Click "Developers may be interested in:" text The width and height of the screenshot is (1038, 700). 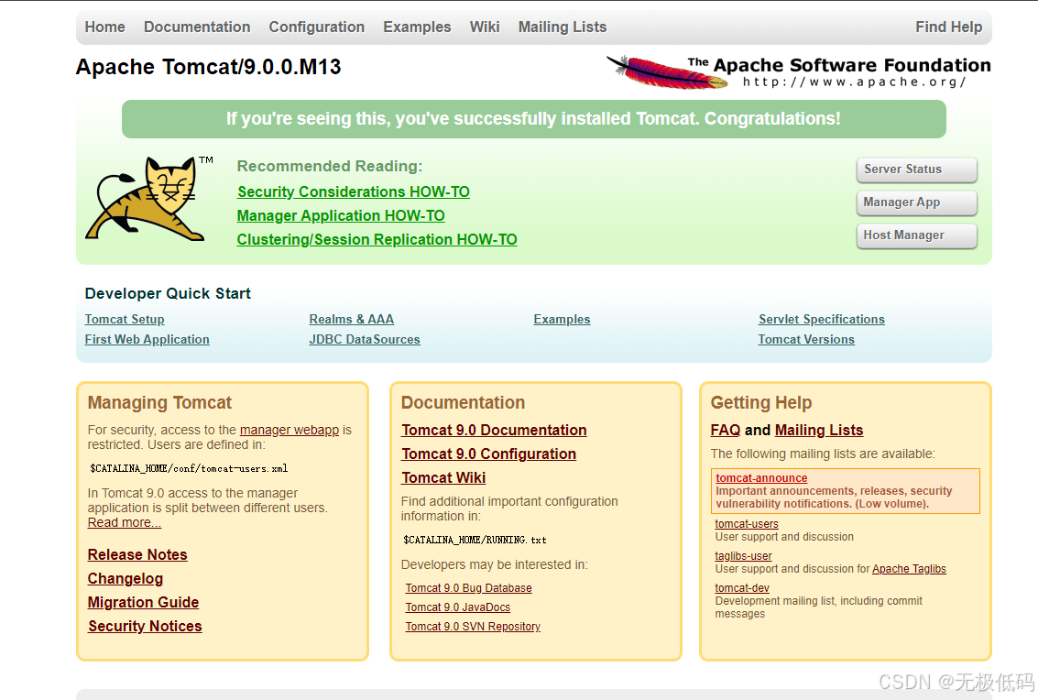coord(495,565)
